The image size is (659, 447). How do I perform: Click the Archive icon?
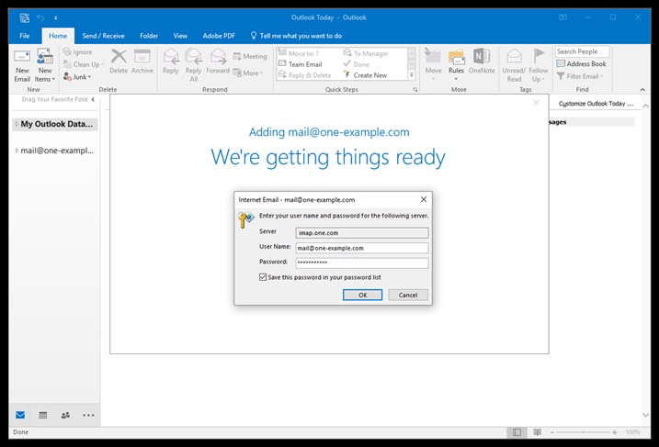pyautogui.click(x=142, y=61)
